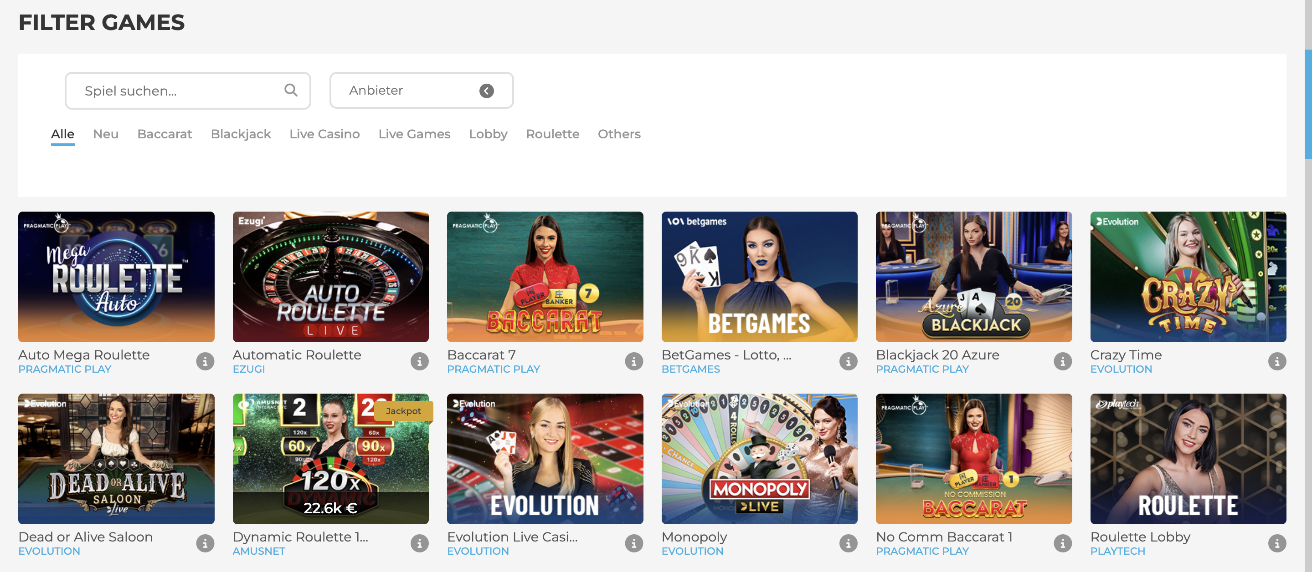Viewport: 1312px width, 572px height.
Task: Open the Crazy Time game thumbnail
Action: click(1188, 277)
